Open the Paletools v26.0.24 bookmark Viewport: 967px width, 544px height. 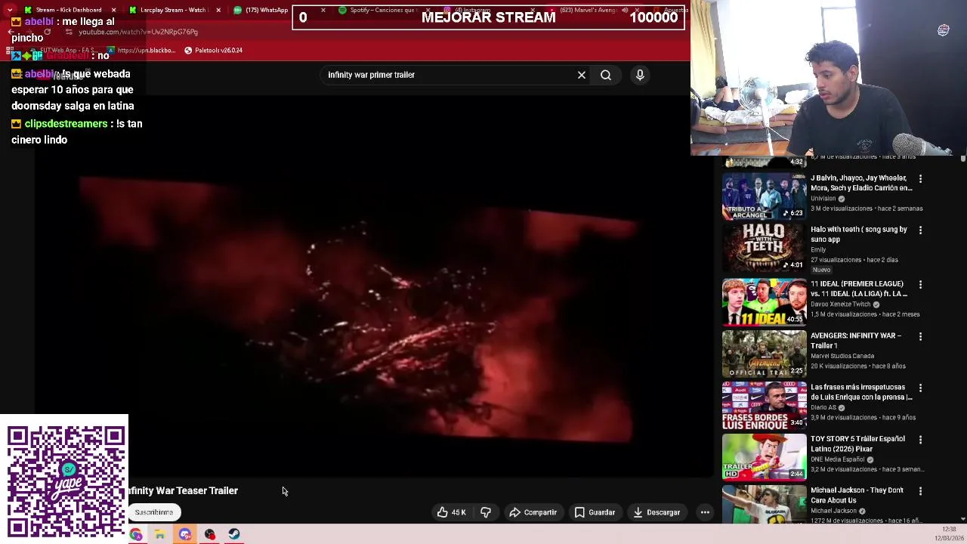coord(214,51)
